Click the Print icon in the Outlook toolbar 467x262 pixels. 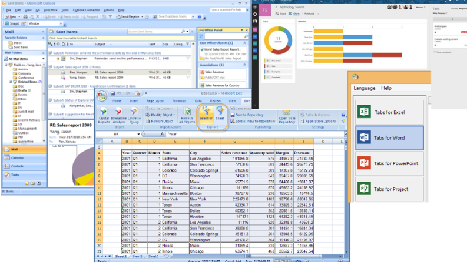click(x=25, y=17)
